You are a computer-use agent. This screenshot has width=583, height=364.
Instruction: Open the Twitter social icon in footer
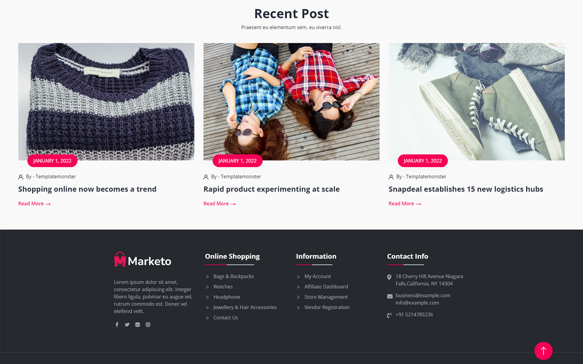tap(127, 325)
